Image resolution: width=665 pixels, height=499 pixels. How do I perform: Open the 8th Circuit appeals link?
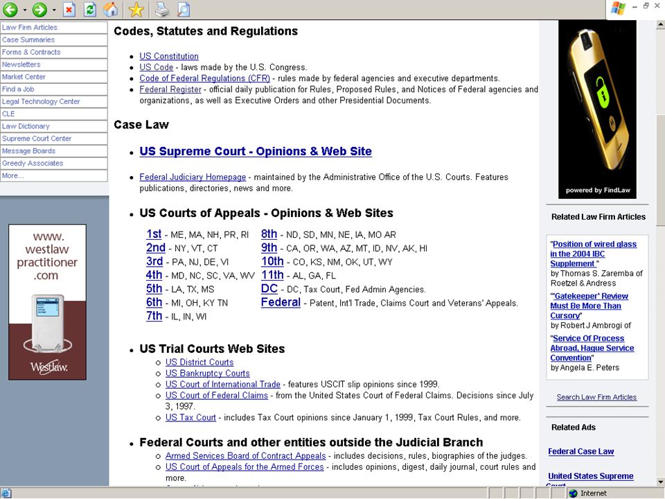[269, 234]
